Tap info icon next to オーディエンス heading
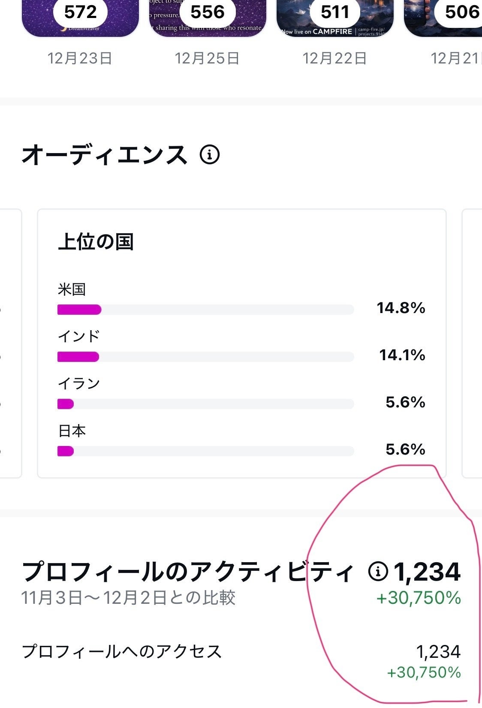Screen dimensions: 482x708 point(210,154)
